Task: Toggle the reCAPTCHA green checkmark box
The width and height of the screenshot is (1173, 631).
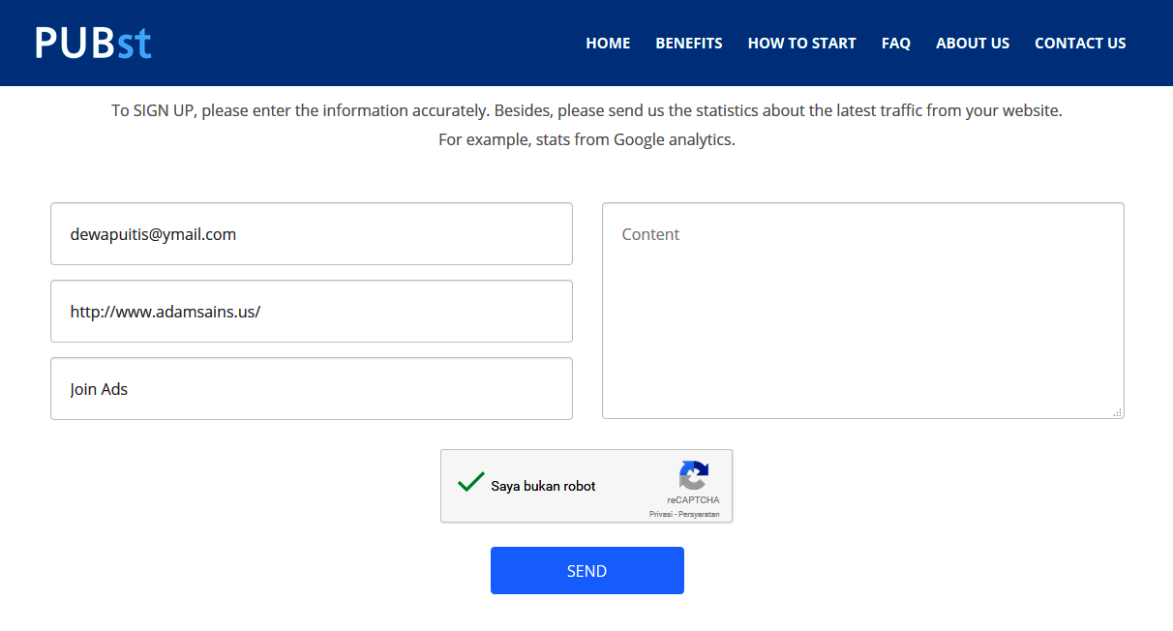Action: 470,483
